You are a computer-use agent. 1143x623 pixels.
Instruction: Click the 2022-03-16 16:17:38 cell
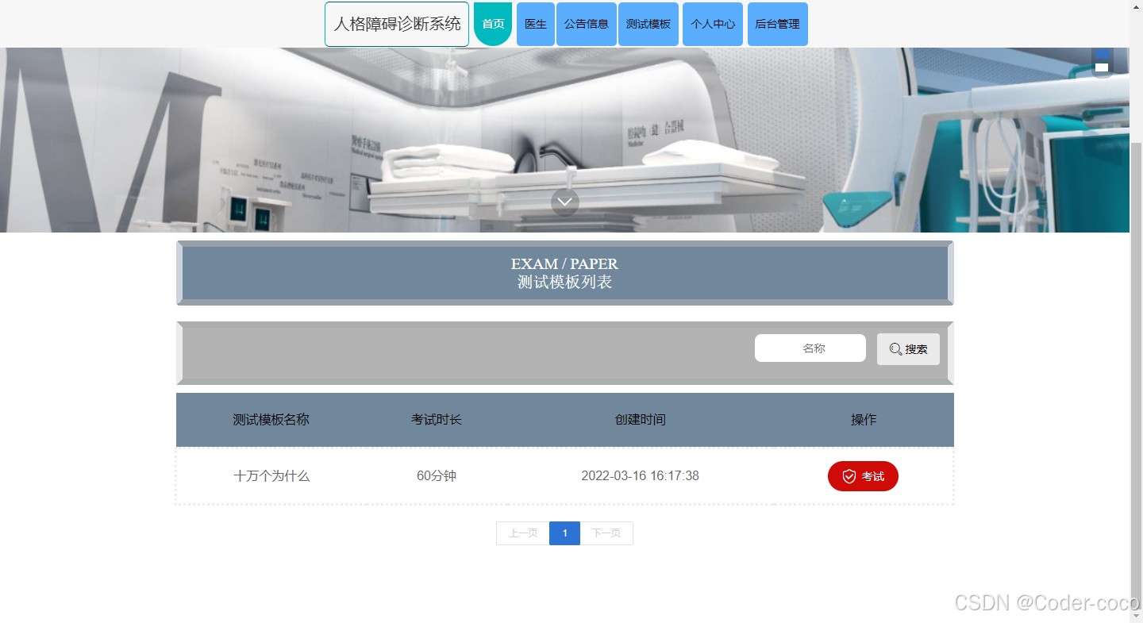tap(641, 476)
